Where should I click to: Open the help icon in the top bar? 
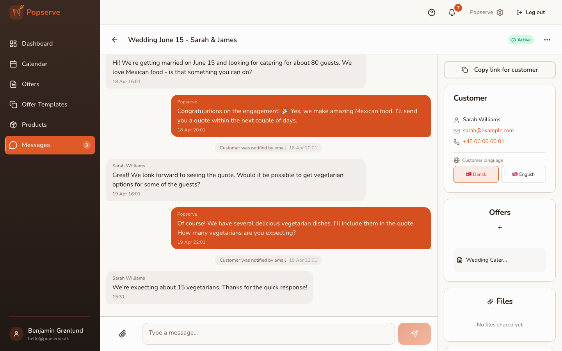(x=431, y=12)
